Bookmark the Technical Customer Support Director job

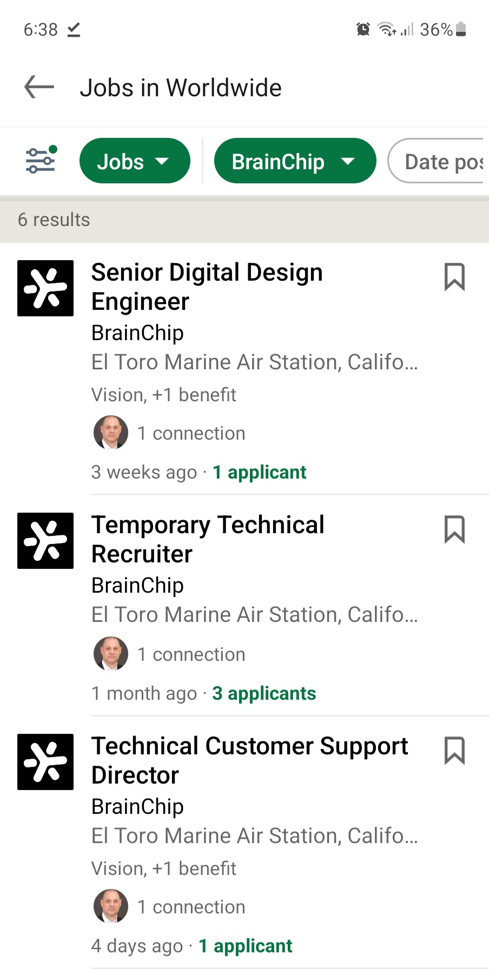point(454,750)
